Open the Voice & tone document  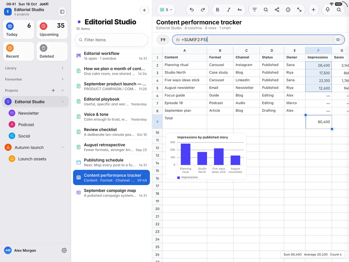(x=111, y=117)
